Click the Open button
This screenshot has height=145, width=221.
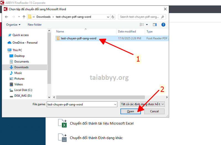click(130, 111)
